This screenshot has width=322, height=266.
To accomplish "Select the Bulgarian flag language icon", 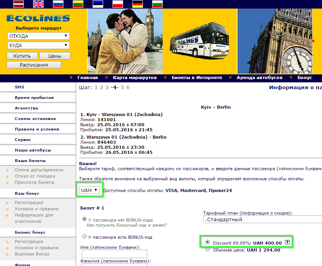I will pyautogui.click(x=158, y=4).
